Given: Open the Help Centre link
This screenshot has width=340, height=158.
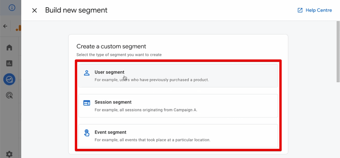Looking at the screenshot, I should (315, 10).
